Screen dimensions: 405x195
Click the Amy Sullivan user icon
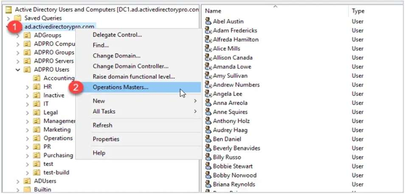click(x=208, y=75)
